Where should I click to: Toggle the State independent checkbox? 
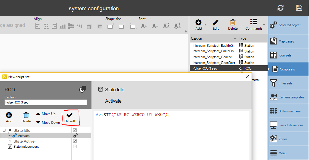coord(75,146)
